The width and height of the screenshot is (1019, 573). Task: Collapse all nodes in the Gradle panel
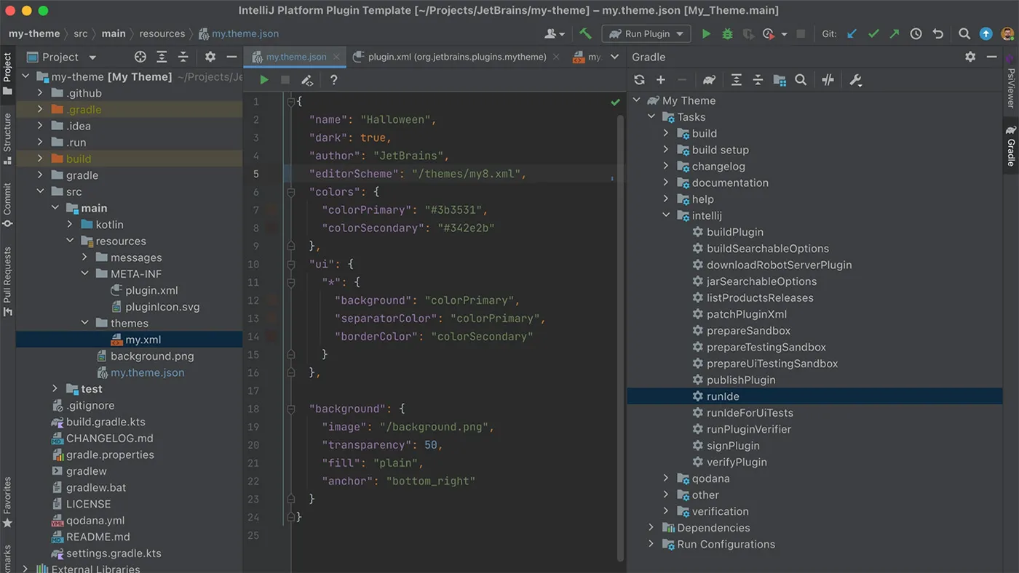pos(758,79)
